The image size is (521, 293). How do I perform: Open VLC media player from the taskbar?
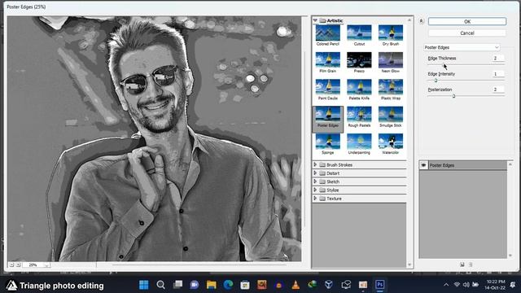[296, 285]
